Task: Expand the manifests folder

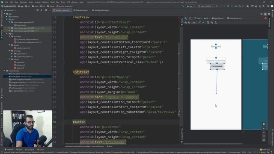Action: [x=7, y=17]
